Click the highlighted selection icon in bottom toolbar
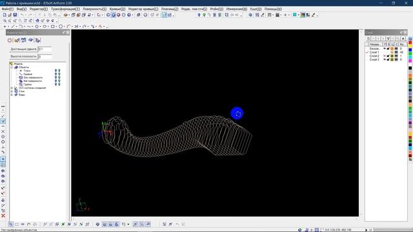Viewport: 413px width, 232px height. pyautogui.click(x=10, y=224)
